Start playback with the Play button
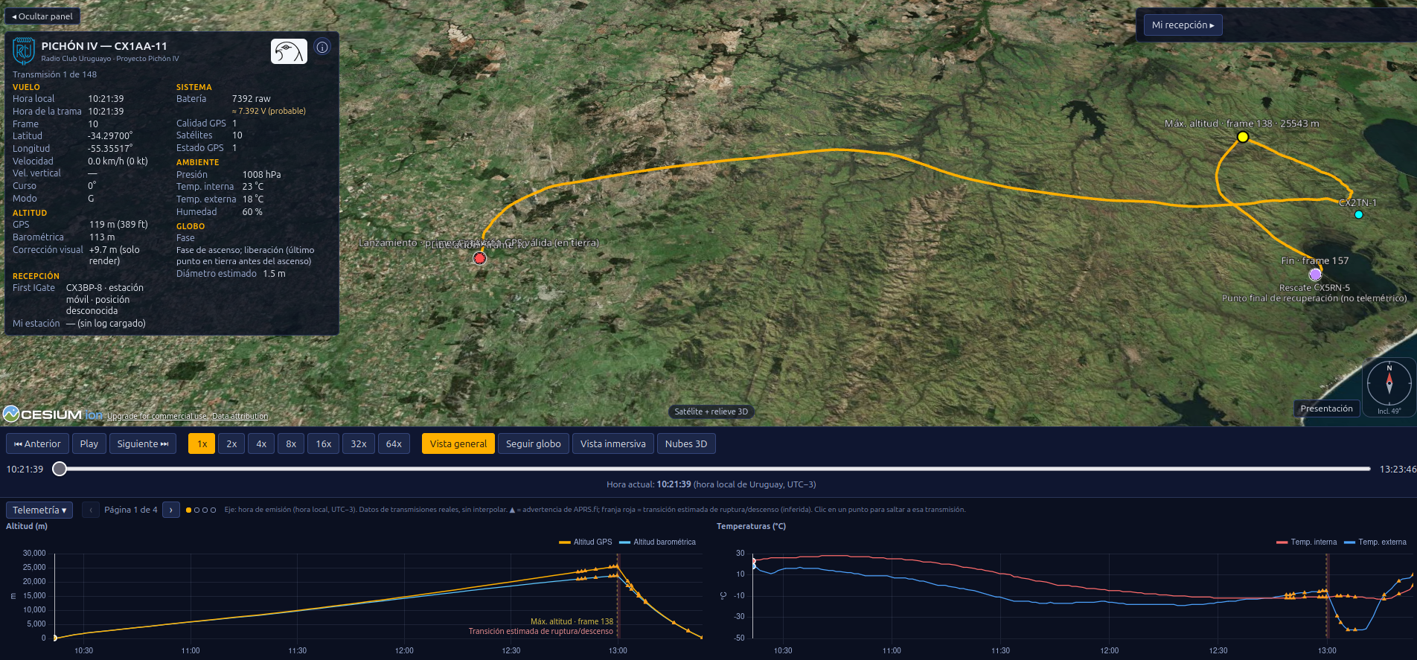The image size is (1417, 660). tap(89, 443)
